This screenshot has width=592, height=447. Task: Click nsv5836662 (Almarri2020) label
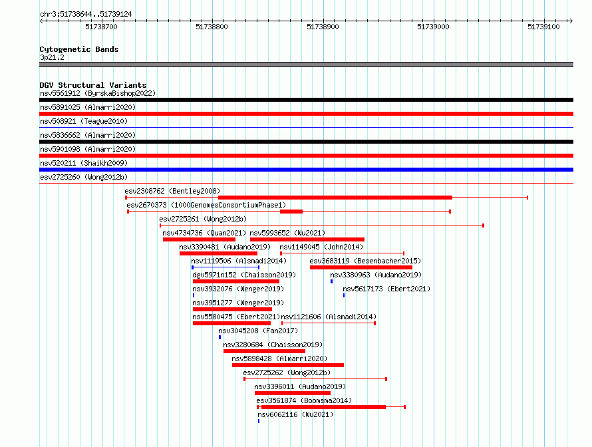[88, 135]
